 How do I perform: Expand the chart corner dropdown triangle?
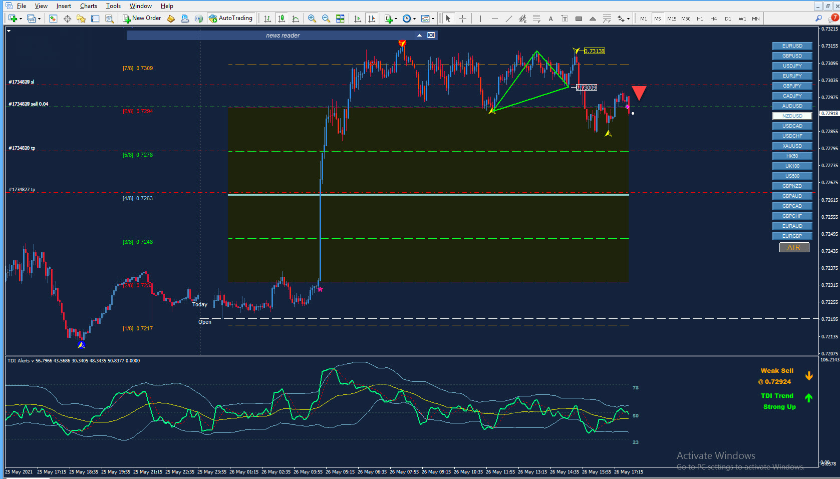pos(9,31)
